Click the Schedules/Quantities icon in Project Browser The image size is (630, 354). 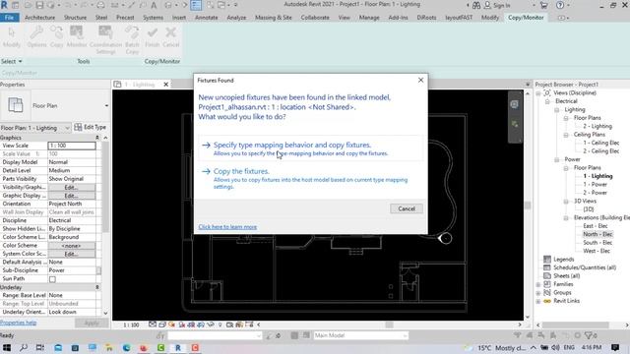click(x=547, y=267)
